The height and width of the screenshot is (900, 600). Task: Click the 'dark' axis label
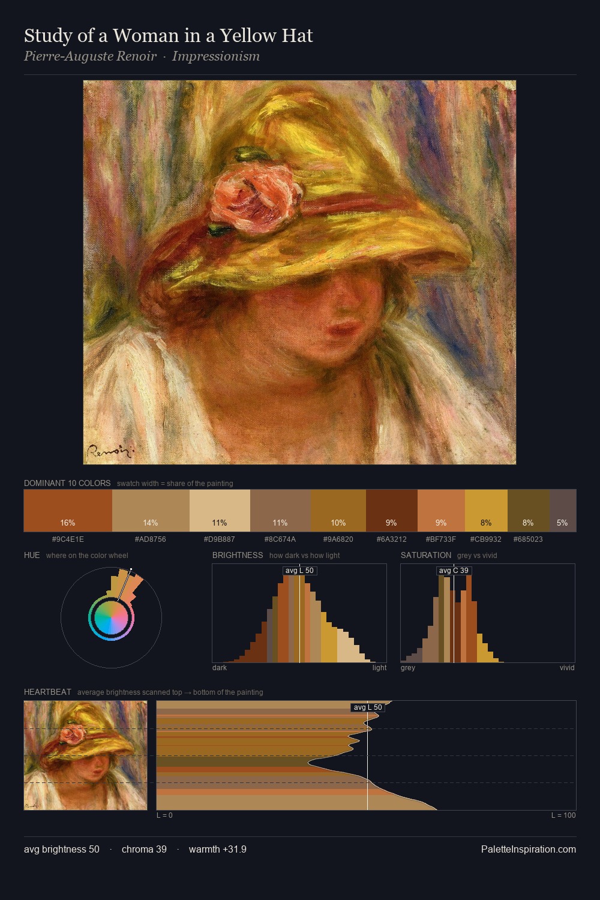click(220, 668)
